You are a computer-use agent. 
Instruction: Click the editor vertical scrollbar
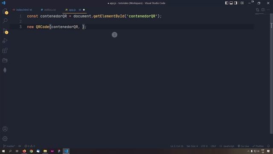coord(271,73)
